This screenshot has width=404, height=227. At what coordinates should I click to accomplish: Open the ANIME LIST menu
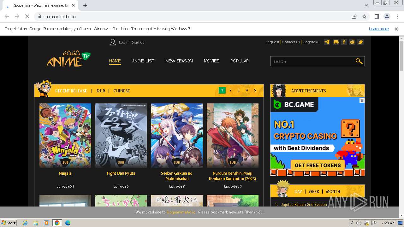(x=143, y=61)
